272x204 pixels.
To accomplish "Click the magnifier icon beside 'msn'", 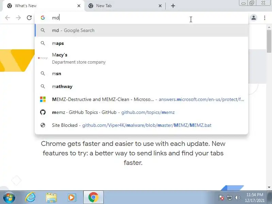I will point(43,73).
